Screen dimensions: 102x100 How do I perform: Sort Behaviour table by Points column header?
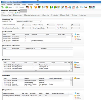[x=35, y=63]
